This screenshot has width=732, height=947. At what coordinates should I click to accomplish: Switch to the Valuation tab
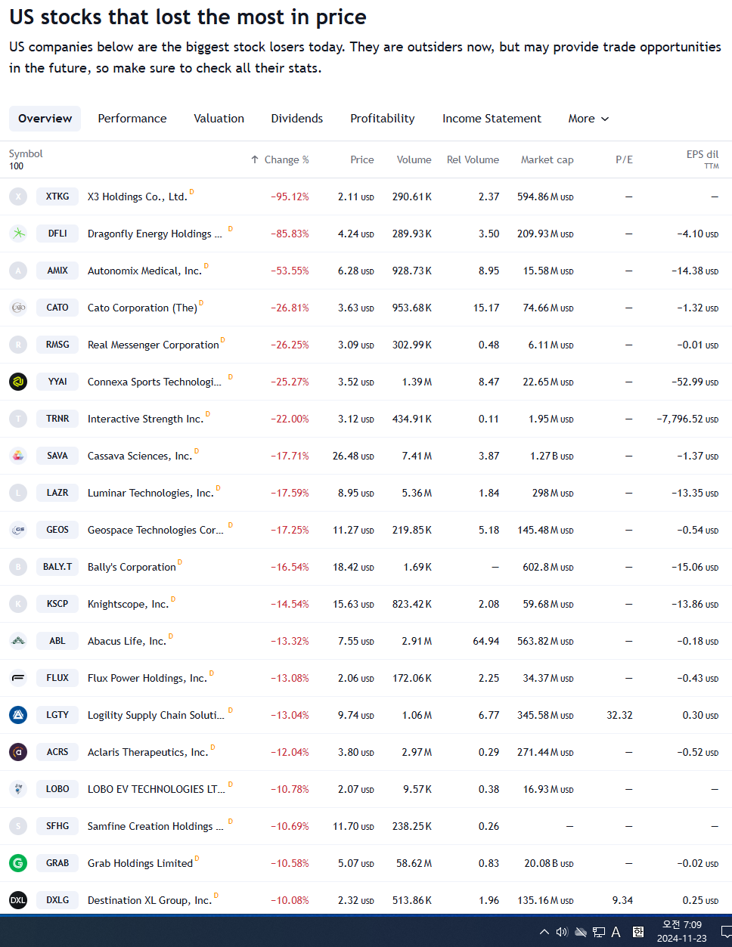[219, 119]
